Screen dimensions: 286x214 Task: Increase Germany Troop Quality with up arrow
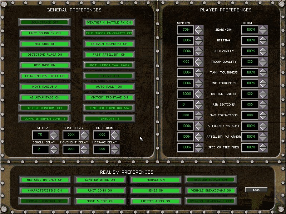click(199, 60)
